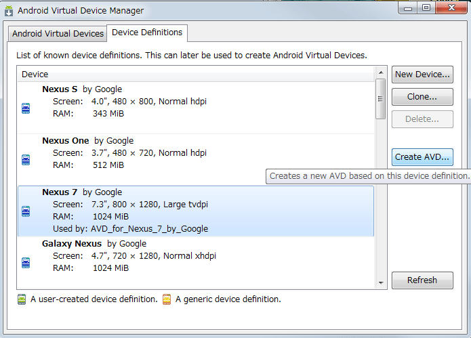Screen dimensions: 471x338
Task: Open the New Device dialog
Action: click(x=422, y=75)
